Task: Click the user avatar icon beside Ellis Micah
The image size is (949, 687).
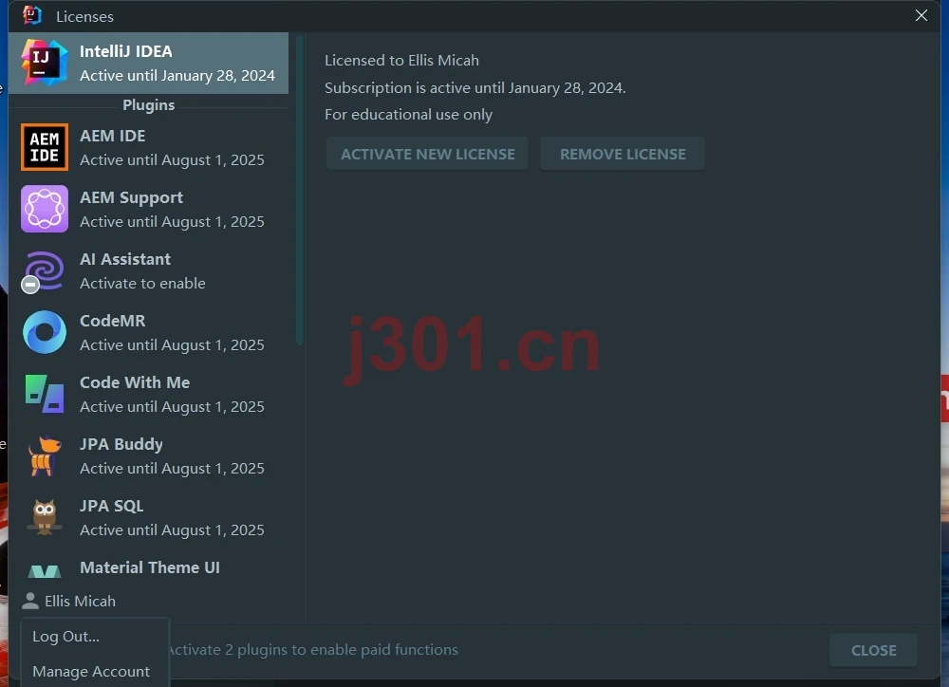Action: point(30,601)
